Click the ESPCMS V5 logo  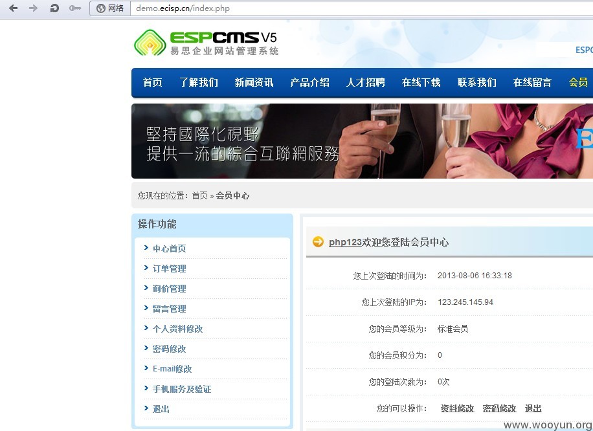coord(206,42)
